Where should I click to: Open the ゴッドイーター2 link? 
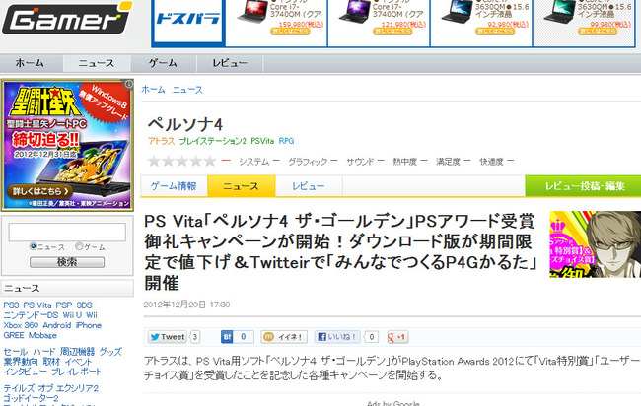tap(32, 398)
